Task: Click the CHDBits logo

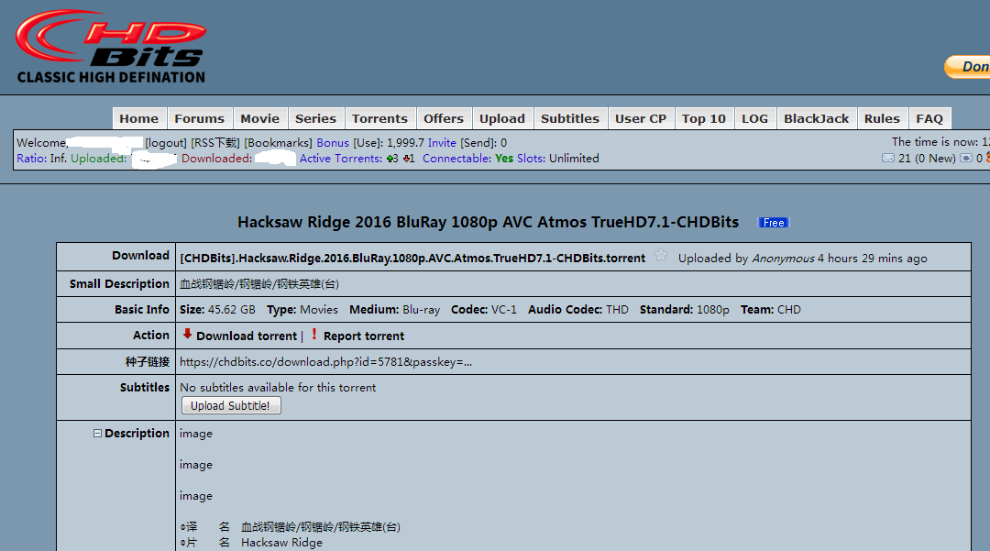Action: (110, 47)
